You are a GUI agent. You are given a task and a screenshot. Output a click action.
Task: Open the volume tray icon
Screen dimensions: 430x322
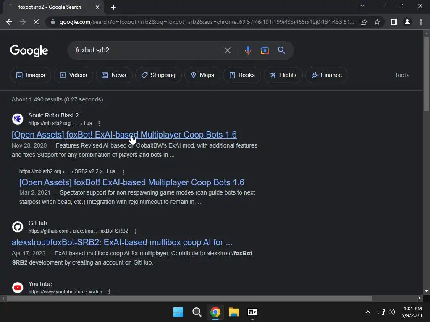point(391,312)
